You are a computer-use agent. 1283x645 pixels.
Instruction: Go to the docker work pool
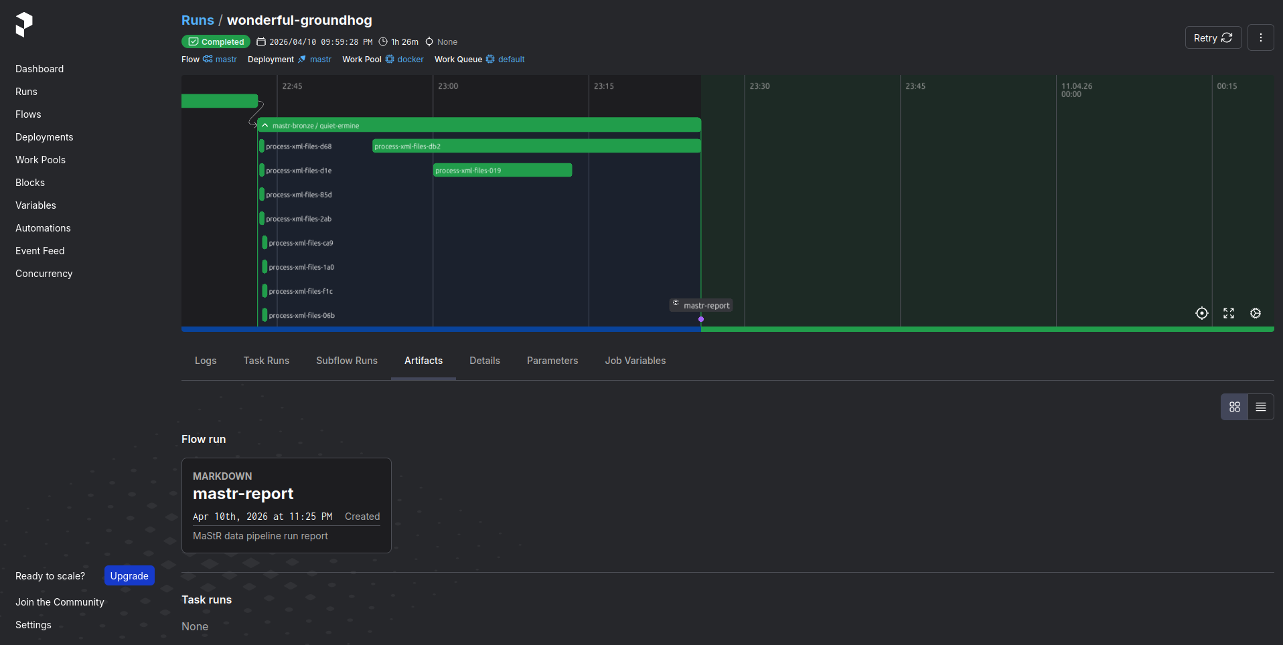[x=410, y=60]
